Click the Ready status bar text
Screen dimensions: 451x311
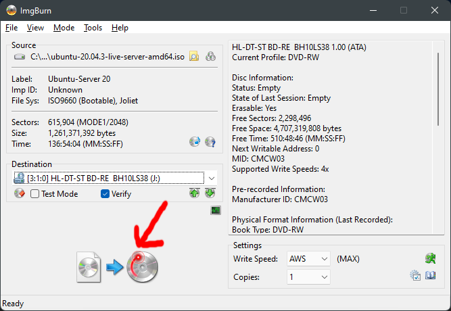click(x=13, y=304)
